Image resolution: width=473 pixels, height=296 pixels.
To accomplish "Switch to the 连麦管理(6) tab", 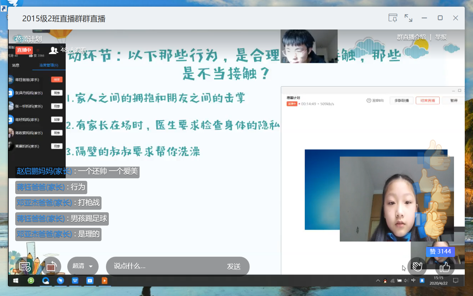I will tap(49, 65).
